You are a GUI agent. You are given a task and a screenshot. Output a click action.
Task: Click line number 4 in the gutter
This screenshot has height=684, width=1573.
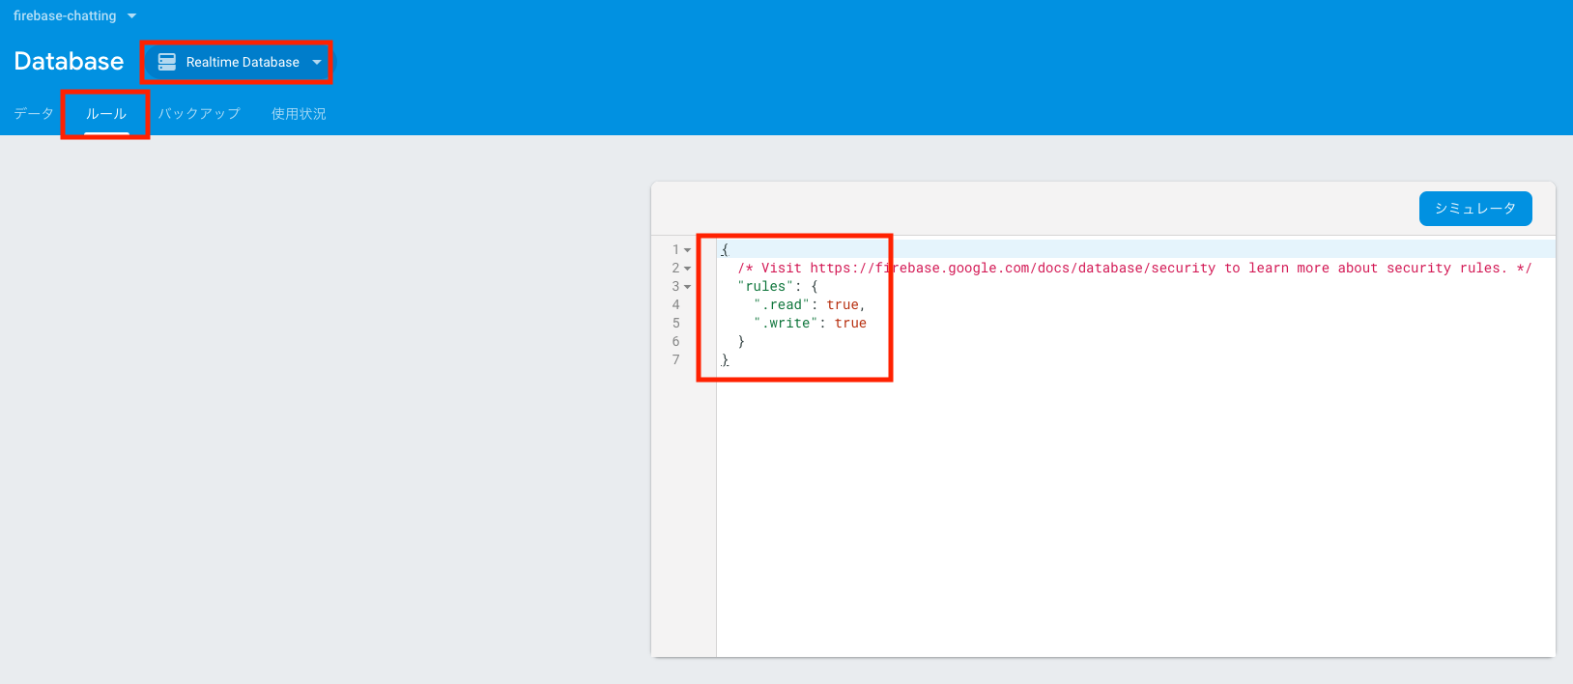[x=675, y=304]
